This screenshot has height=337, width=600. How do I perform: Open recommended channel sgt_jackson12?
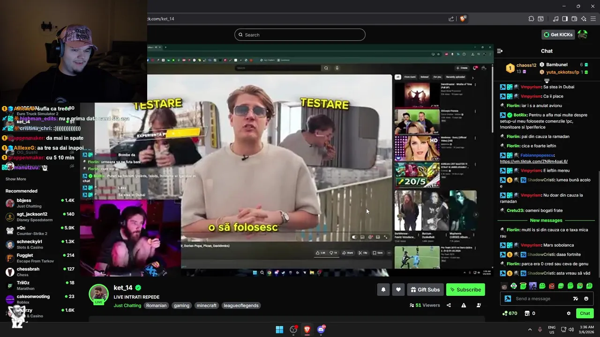coord(40,217)
